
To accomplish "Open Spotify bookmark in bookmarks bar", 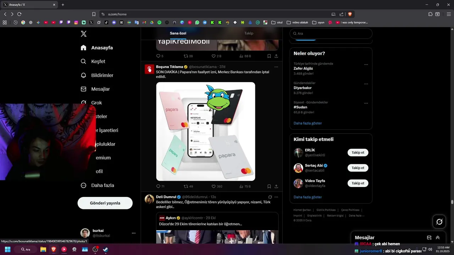I will coord(159,22).
